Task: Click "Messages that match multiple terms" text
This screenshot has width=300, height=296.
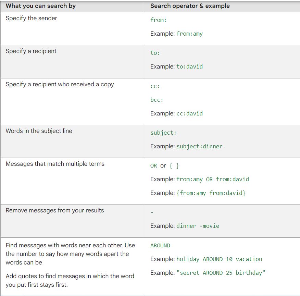Action: tap(55, 164)
